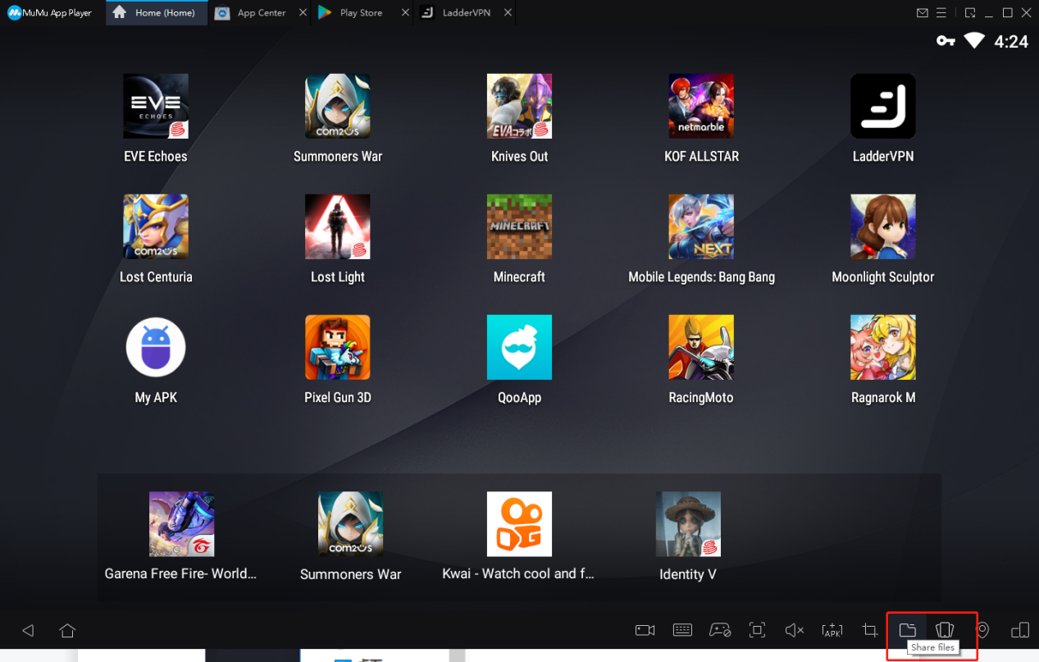The height and width of the screenshot is (662, 1039).
Task: Open the Share files folder icon
Action: coord(907,630)
